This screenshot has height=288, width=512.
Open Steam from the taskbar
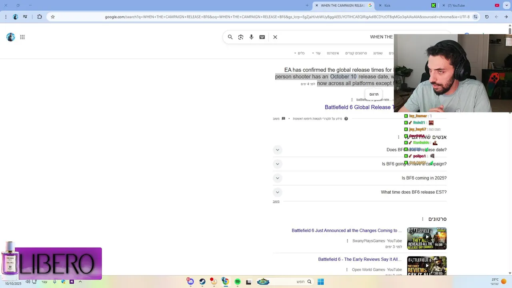pyautogui.click(x=202, y=282)
